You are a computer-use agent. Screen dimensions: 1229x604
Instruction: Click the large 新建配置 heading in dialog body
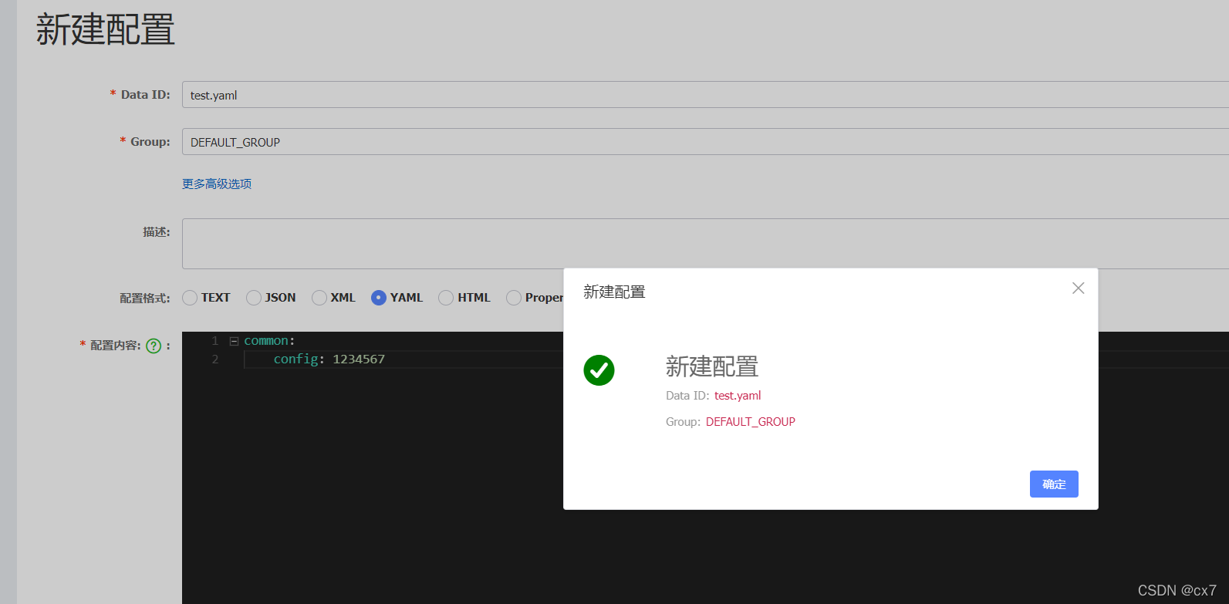[x=712, y=366]
